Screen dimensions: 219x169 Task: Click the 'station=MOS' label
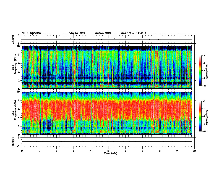[x=103, y=33]
